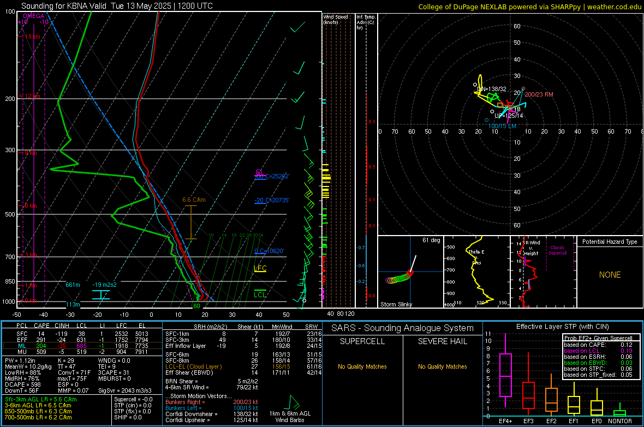Viewport: 644px width, 427px height.
Task: Click the green 'Sfc-3km AGL LR = 5.6 C/km' line
Action: tap(41, 399)
